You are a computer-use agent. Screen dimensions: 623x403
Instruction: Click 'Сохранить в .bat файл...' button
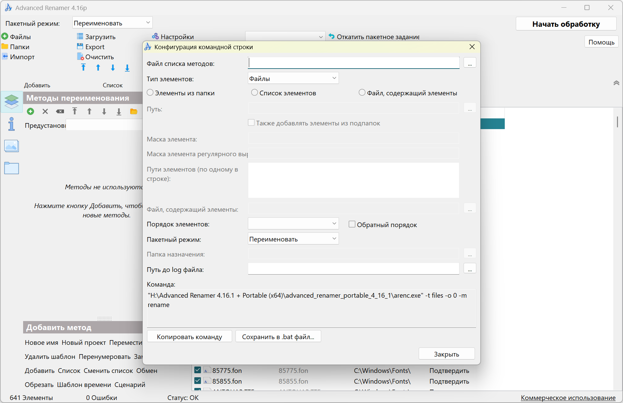tap(278, 336)
